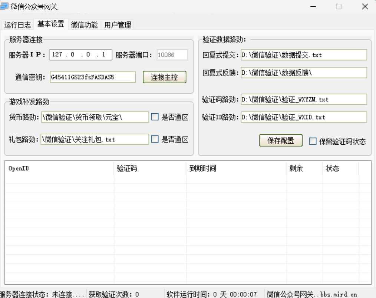This screenshot has width=376, height=298.
Task: Click the 服务器IP address field
Action: pyautogui.click(x=80, y=55)
